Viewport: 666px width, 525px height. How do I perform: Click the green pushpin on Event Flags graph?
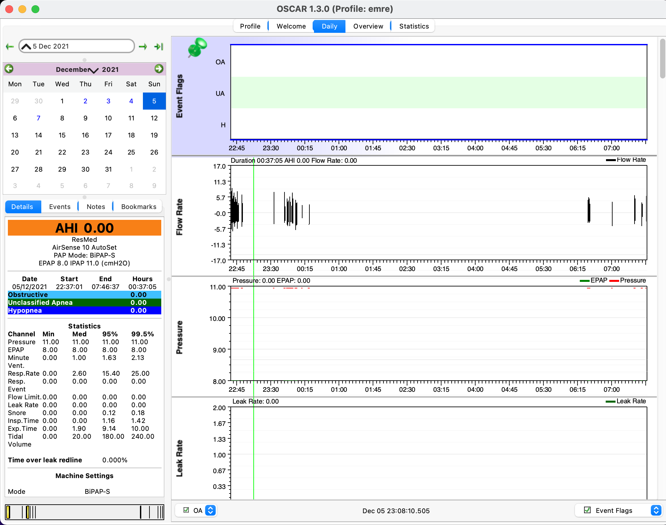click(x=197, y=47)
